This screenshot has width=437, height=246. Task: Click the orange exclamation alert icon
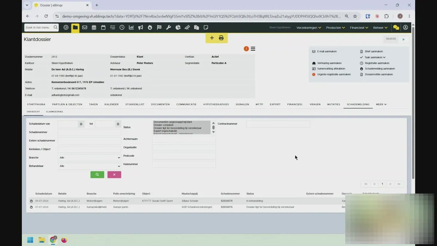246,49
